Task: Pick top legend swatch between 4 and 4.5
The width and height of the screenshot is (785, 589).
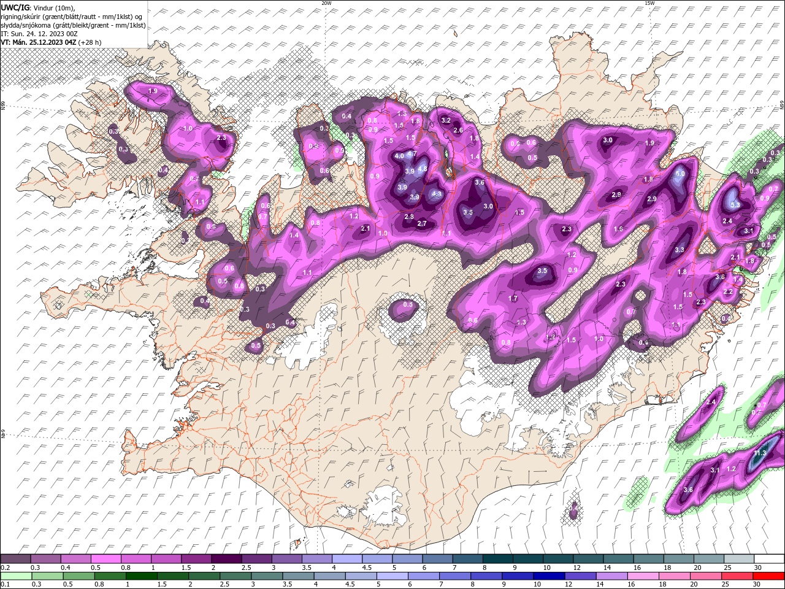Action: pyautogui.click(x=347, y=559)
